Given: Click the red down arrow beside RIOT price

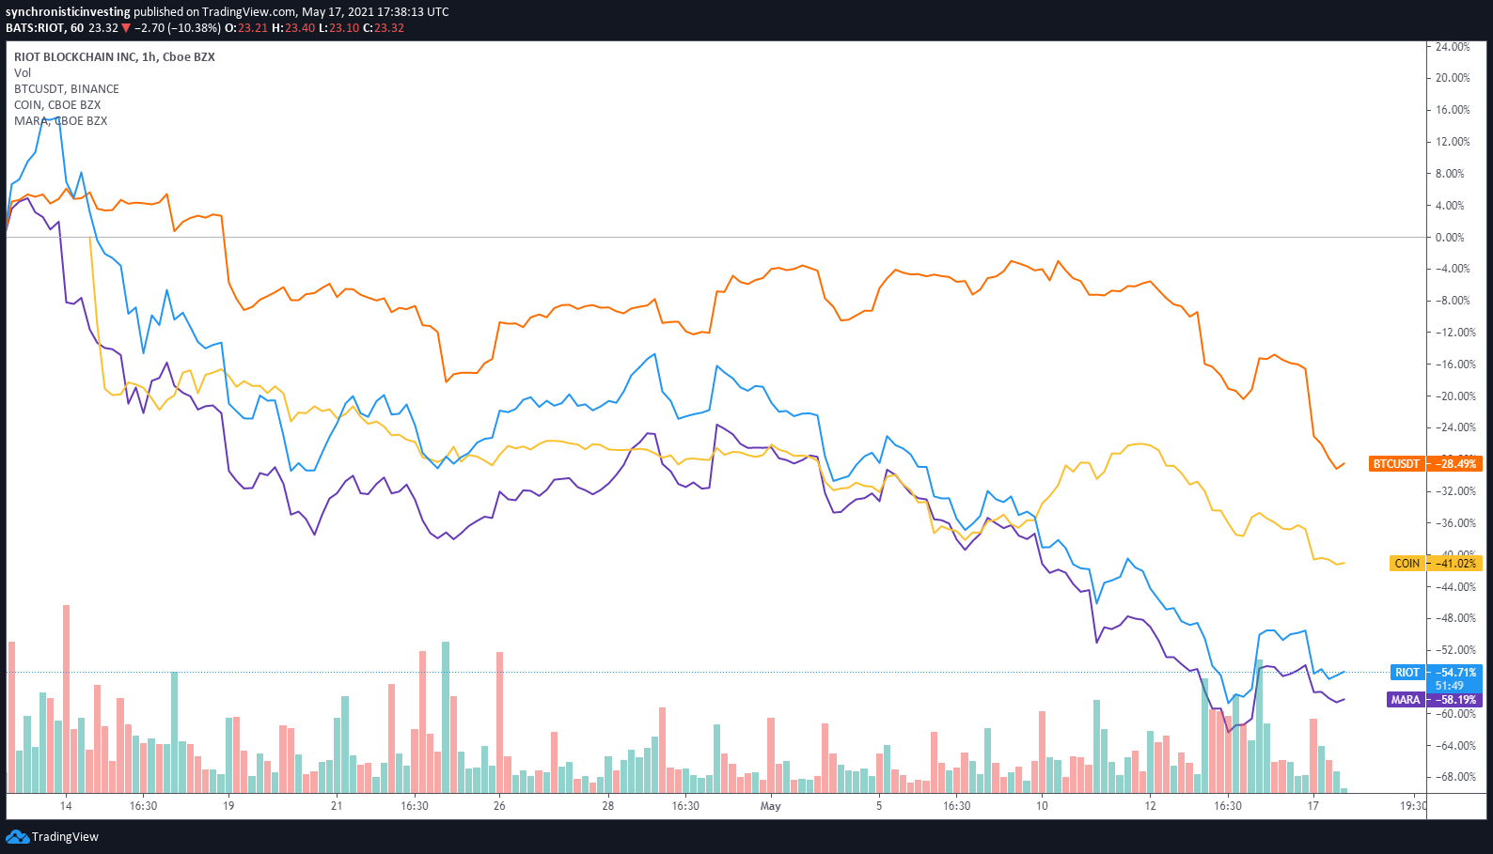Looking at the screenshot, I should tap(126, 28).
